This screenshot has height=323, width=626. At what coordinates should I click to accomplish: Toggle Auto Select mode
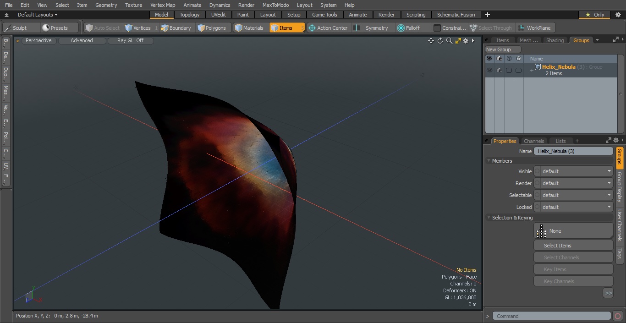coord(103,28)
